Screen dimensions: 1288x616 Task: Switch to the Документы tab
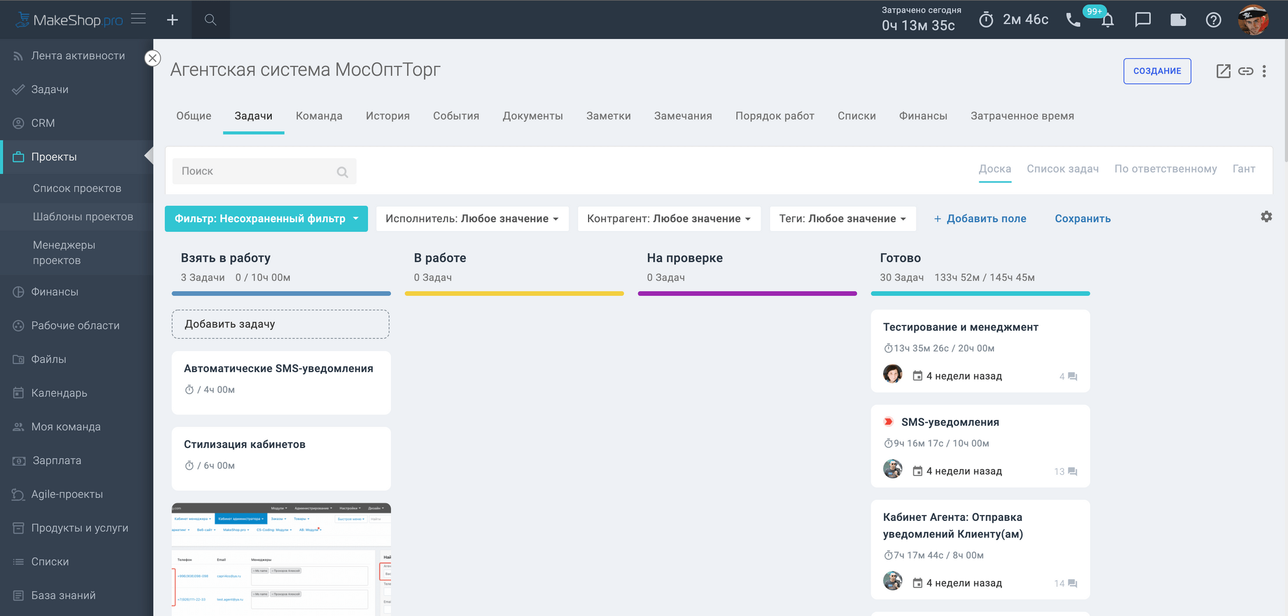[x=533, y=116]
